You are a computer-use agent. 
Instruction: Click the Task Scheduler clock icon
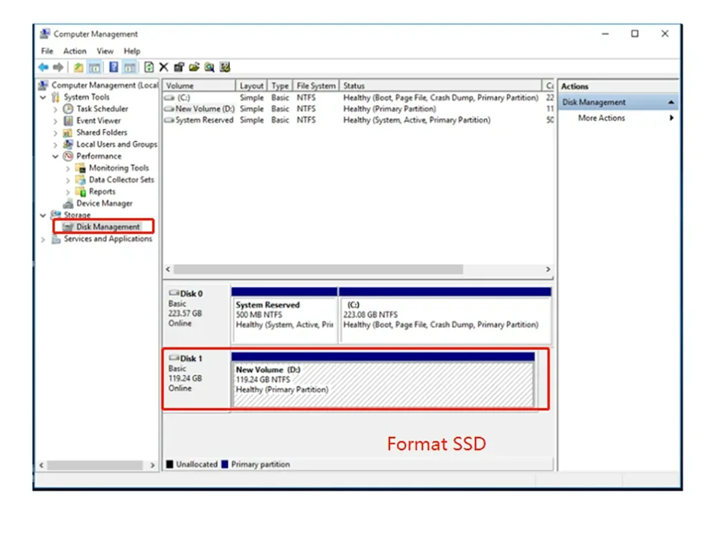pyautogui.click(x=69, y=109)
